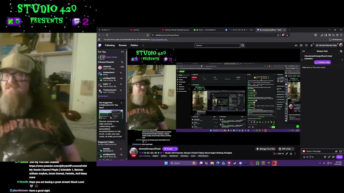Open the Twitch notifications inbox icon

tap(301, 45)
